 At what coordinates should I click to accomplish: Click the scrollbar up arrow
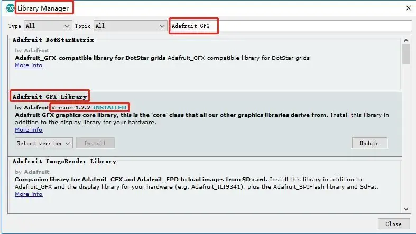tap(406, 40)
